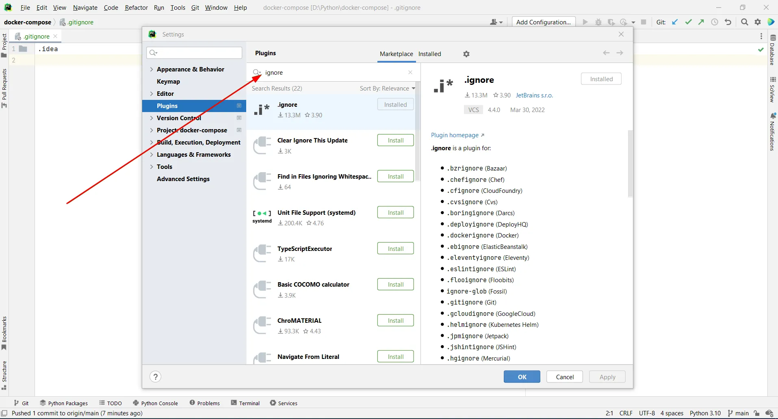Open the Git menu in menu bar
This screenshot has width=778, height=419.
[x=195, y=7]
